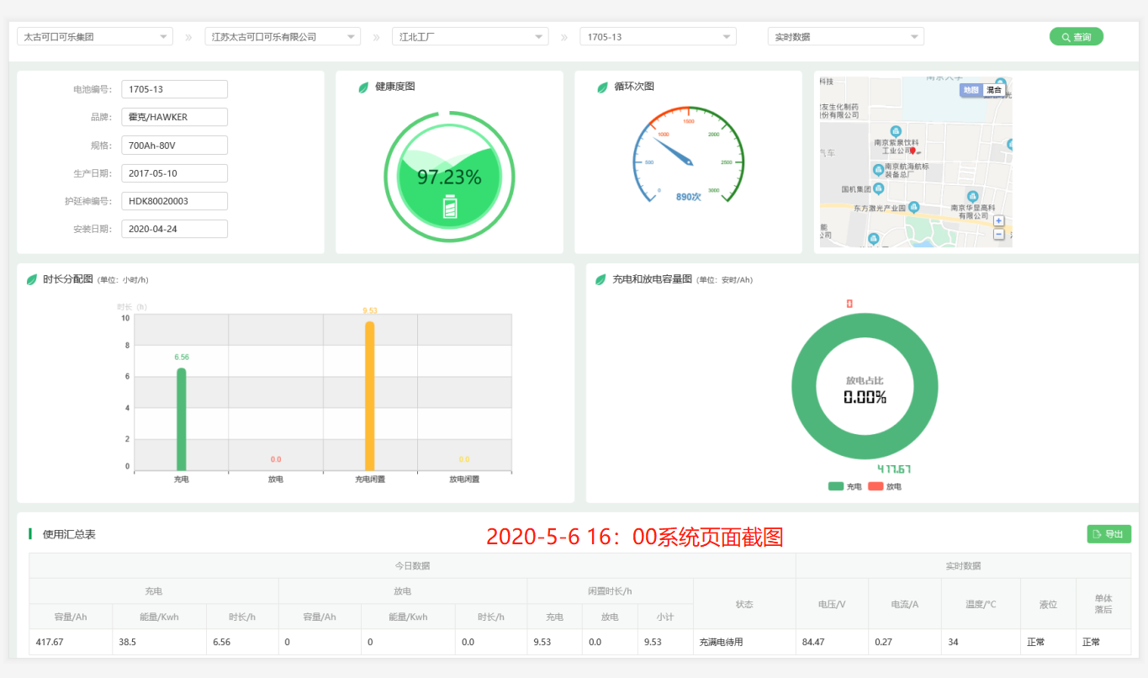Open the 太古可口可乐集团 dropdown

click(x=95, y=37)
